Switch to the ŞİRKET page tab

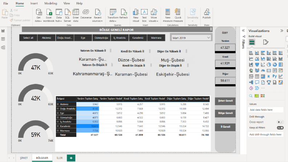(24, 158)
